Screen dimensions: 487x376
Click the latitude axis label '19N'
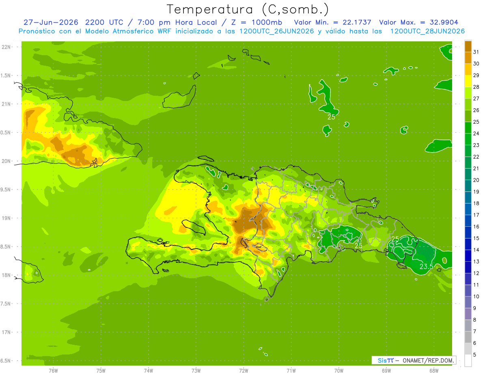[6, 218]
